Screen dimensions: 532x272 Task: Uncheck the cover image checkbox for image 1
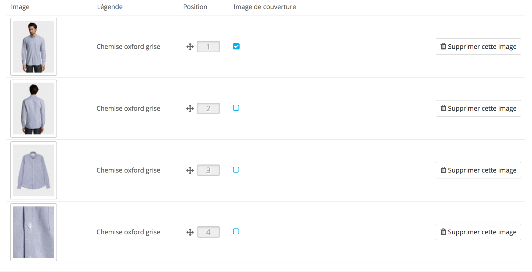[x=236, y=46]
